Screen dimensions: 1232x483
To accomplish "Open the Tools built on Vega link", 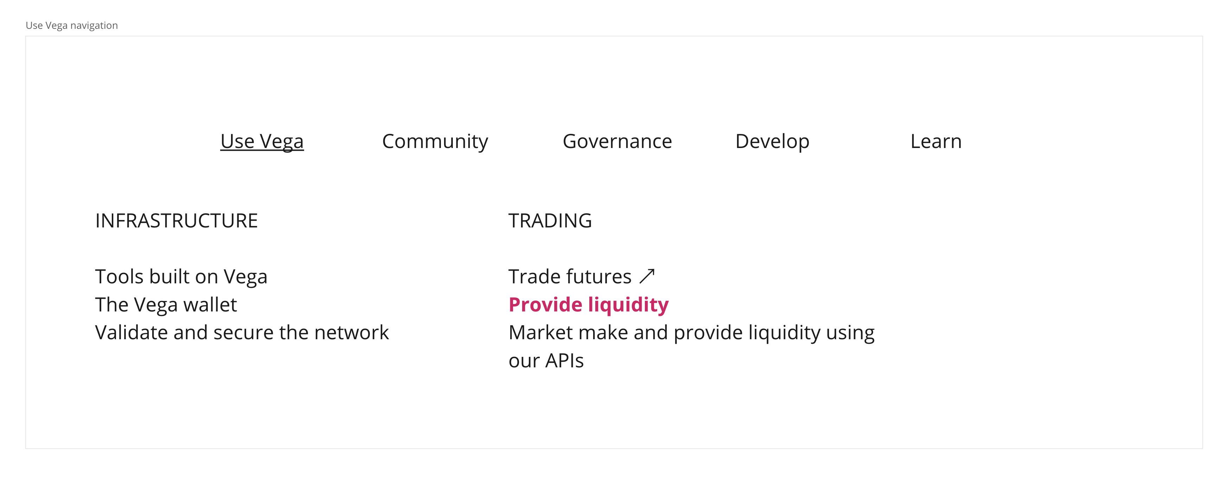I will pyautogui.click(x=182, y=276).
